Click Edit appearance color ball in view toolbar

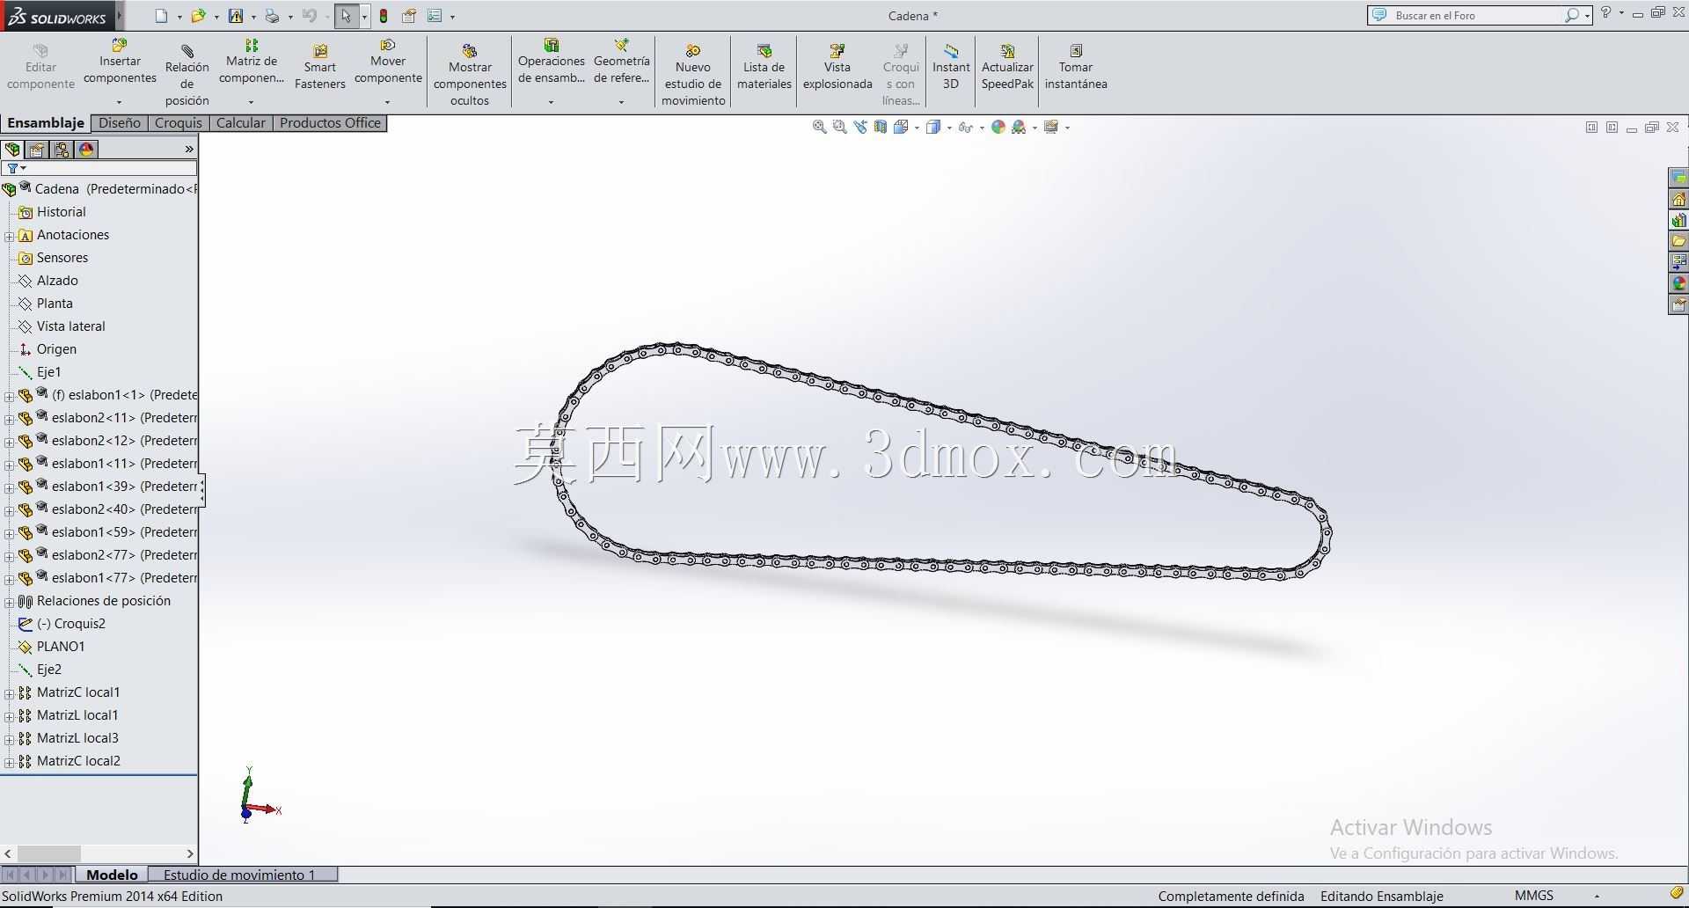[998, 127]
